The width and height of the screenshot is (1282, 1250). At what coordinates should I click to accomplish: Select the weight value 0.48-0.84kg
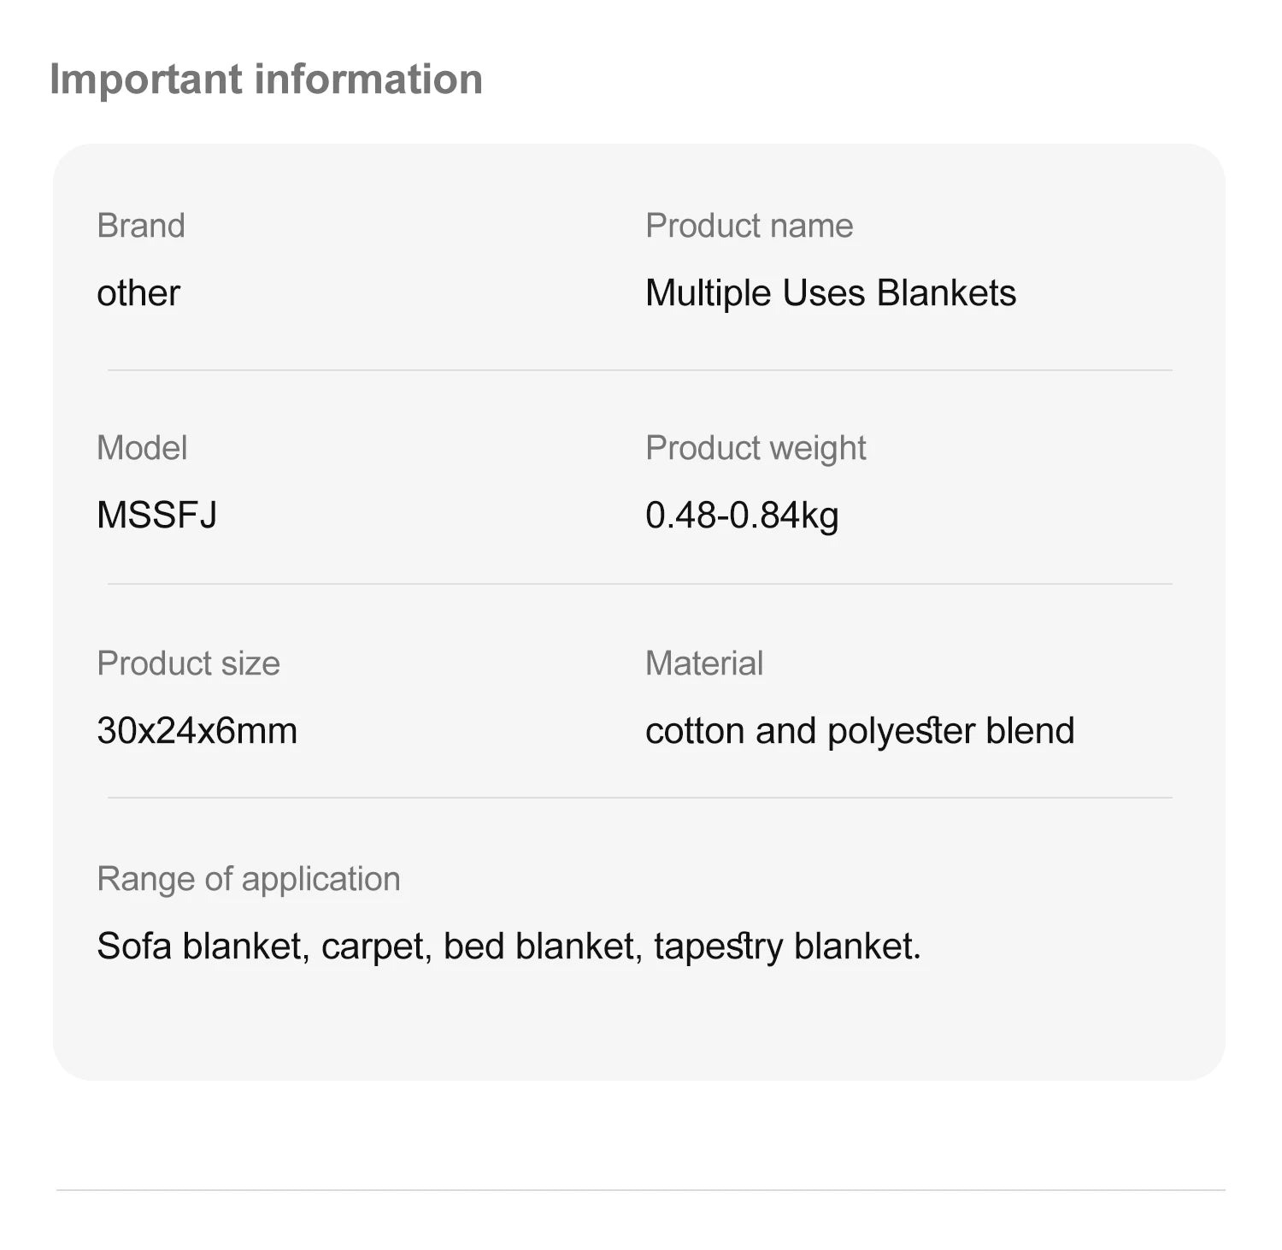click(741, 516)
